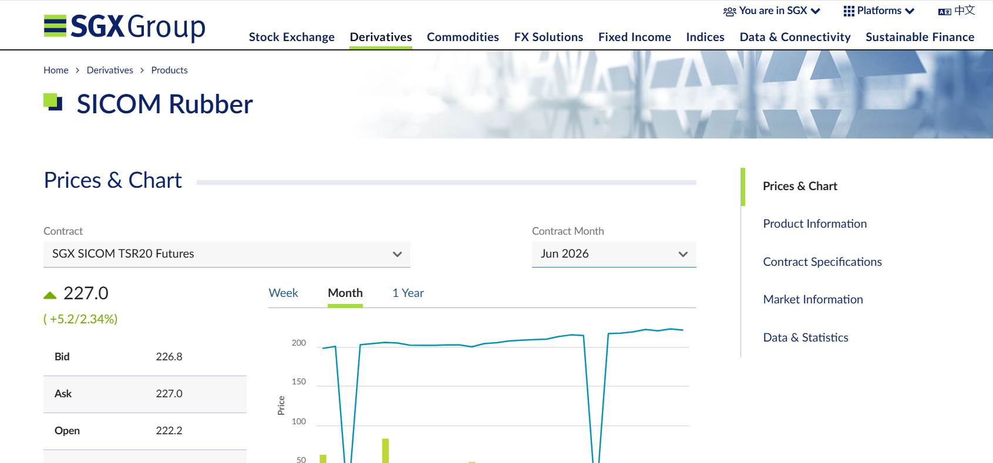Click the Prices & Chart section heading
Viewport: 993px width, 463px height.
113,180
